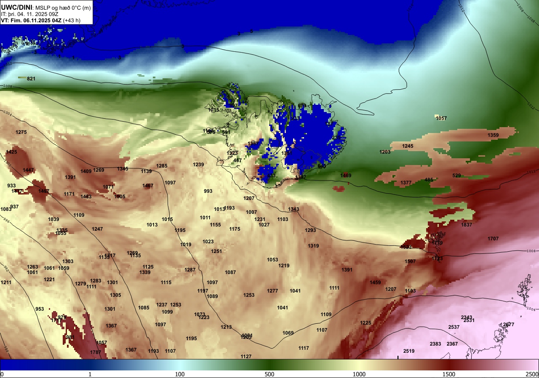Click the 500 label on the color scale
Image resolution: width=539 pixels, height=378 pixels.
tap(269, 374)
